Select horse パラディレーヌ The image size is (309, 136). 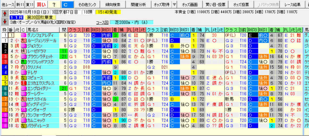pos(43,126)
